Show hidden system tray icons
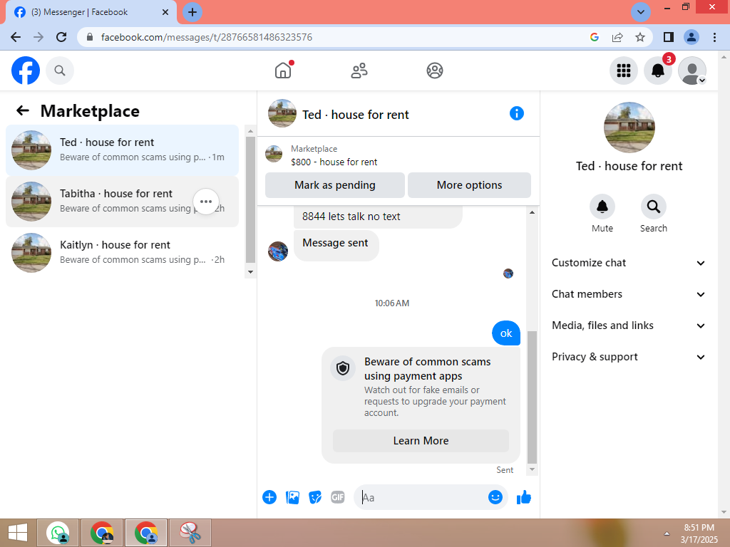The image size is (730, 547). (667, 533)
